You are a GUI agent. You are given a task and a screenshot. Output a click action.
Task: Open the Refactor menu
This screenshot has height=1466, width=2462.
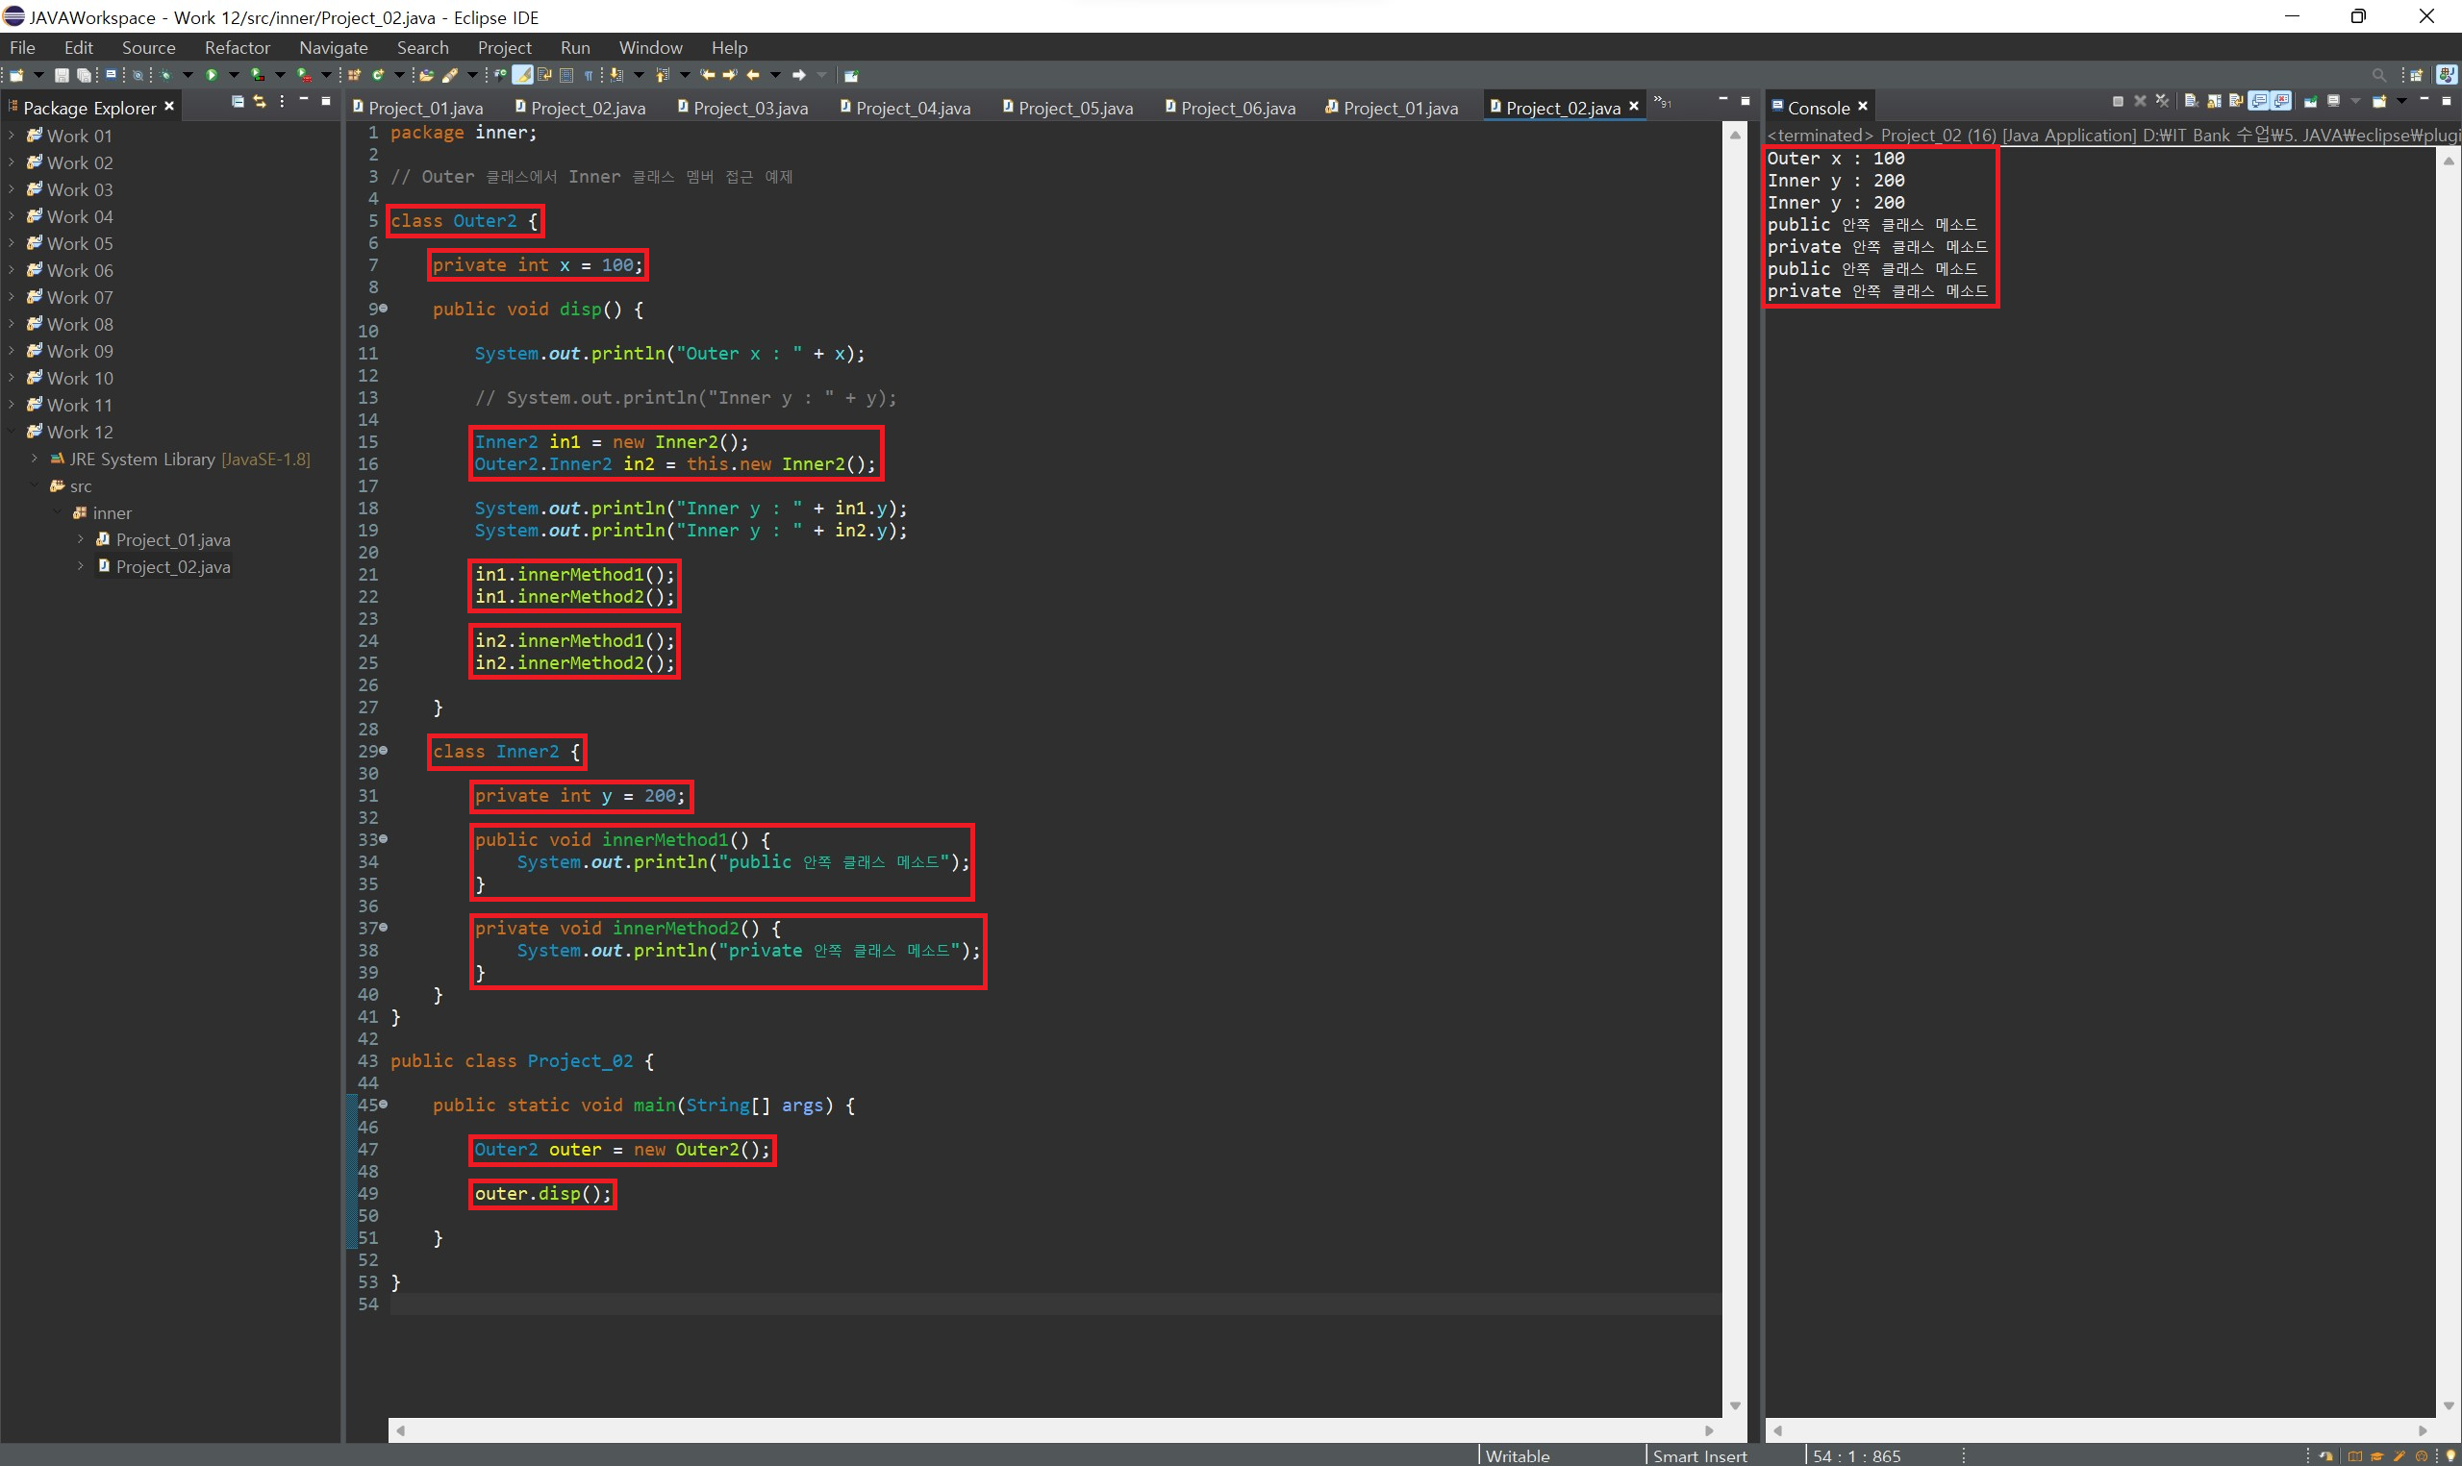click(x=238, y=47)
